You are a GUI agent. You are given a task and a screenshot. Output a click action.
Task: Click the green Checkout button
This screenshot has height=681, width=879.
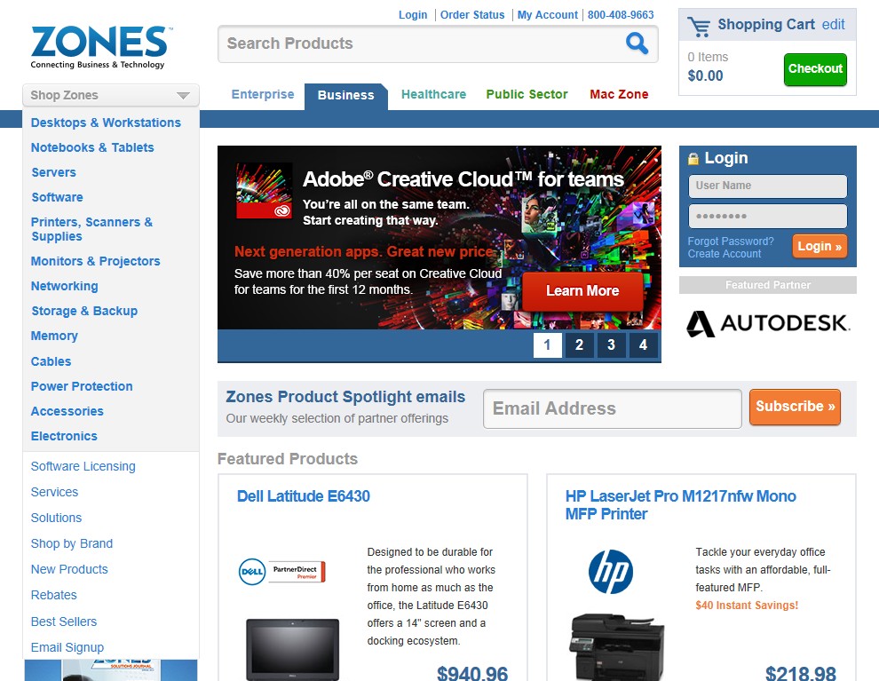coord(815,69)
